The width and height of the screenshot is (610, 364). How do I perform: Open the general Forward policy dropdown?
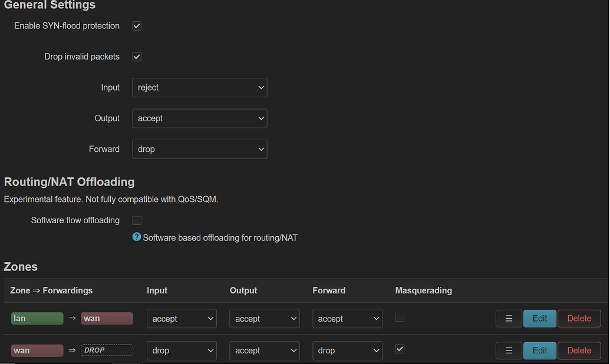point(199,149)
